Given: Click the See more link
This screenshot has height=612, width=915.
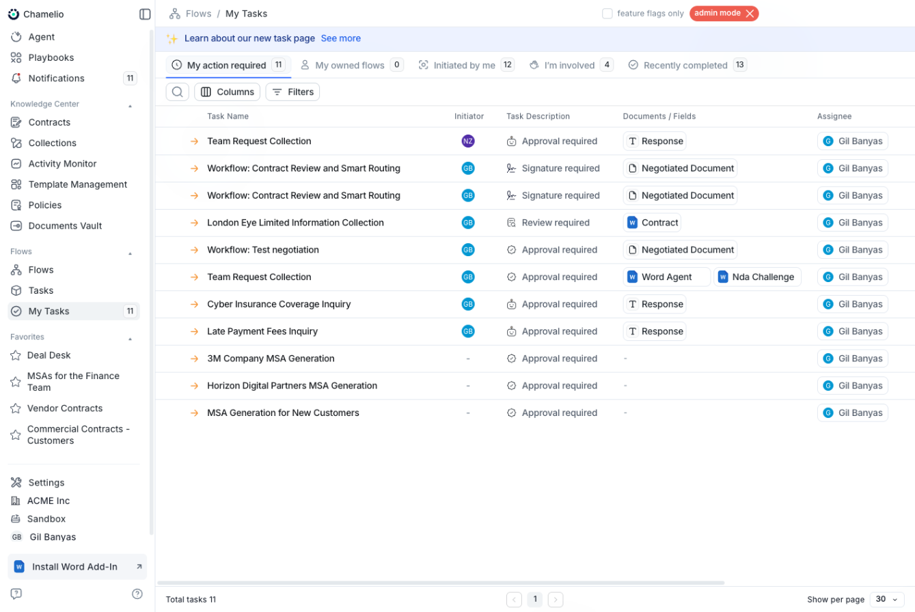Looking at the screenshot, I should pos(340,39).
